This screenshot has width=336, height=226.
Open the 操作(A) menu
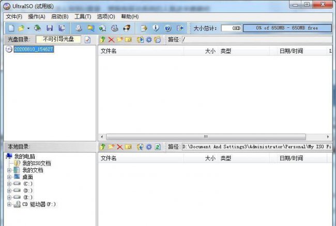pyautogui.click(x=37, y=17)
